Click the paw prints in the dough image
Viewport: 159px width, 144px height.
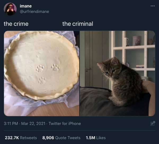[x=47, y=74]
